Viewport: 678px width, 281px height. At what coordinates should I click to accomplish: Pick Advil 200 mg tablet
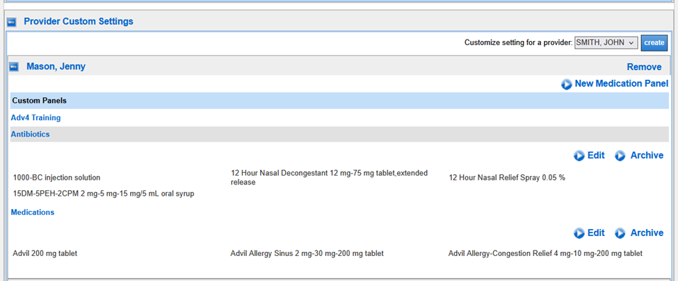[45, 254]
